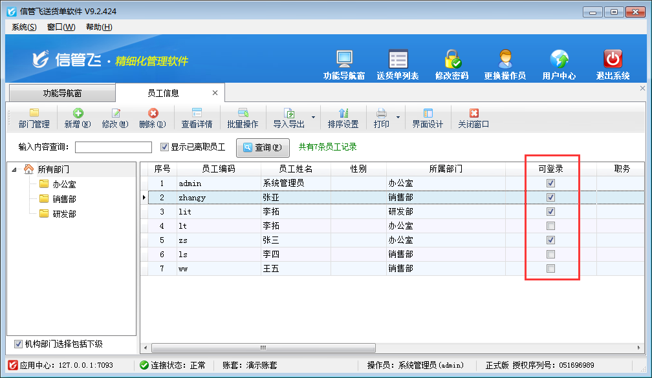Expand the 导入导出 dropdown arrow
The width and height of the screenshot is (652, 378).
314,118
